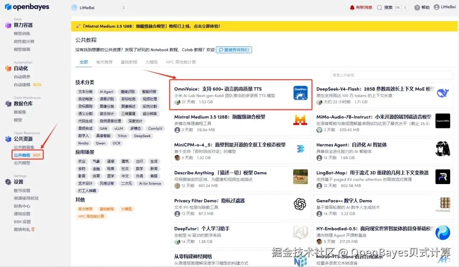Open the 数据仓库 section icon
Viewport: 459px width, 267px height.
(x=8, y=104)
